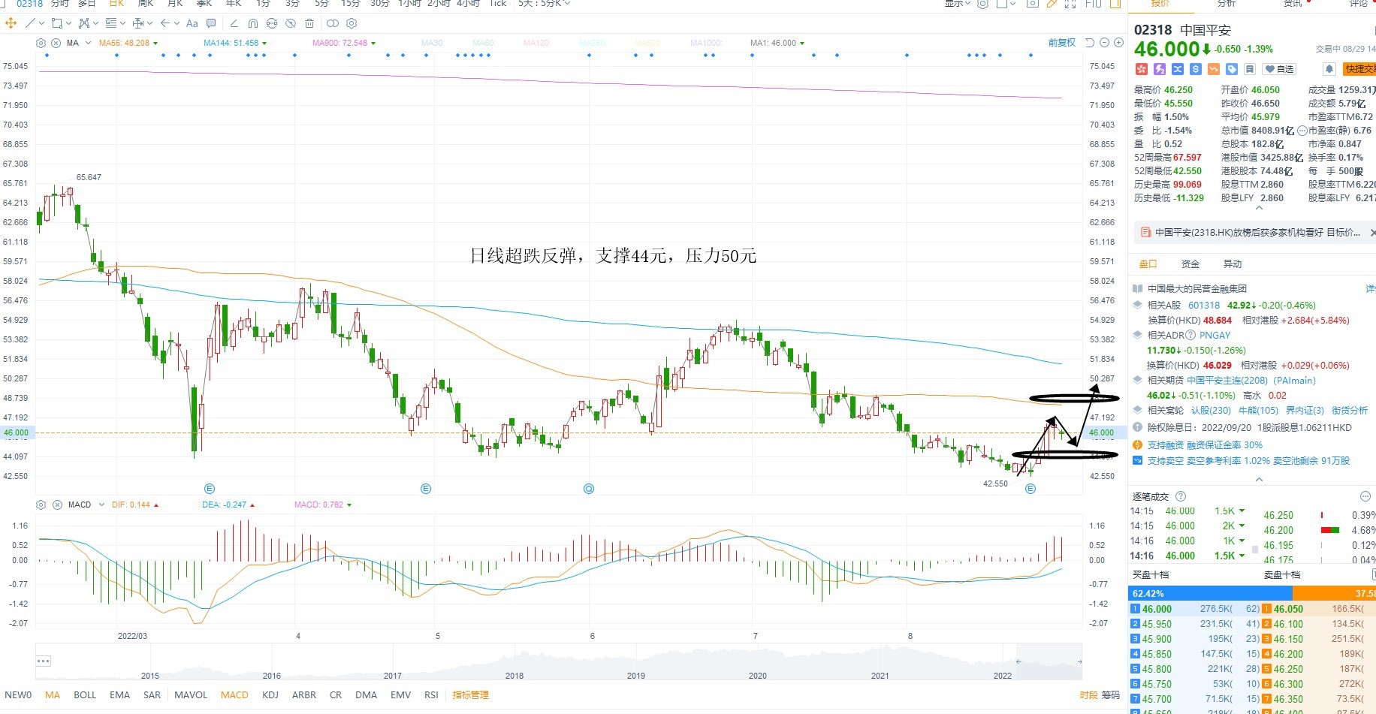Open 牛熊(105) warrants link
This screenshot has height=714, width=1376.
tap(1258, 411)
